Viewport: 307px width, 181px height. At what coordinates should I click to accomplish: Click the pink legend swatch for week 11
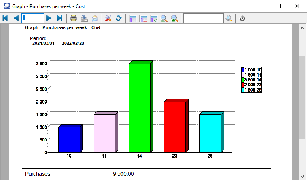pyautogui.click(x=243, y=75)
